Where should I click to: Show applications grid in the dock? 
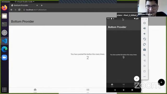click(4, 90)
